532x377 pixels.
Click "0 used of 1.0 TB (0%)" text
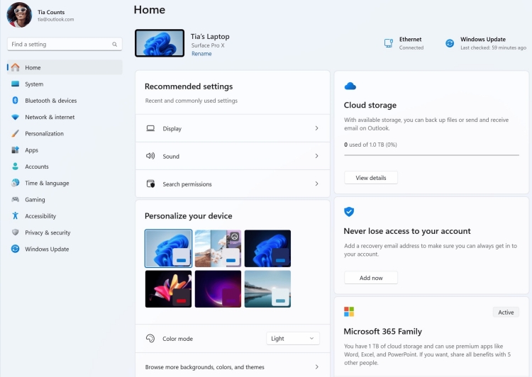tap(370, 145)
